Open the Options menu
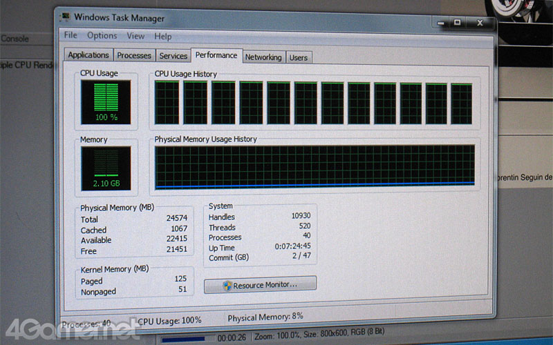The image size is (553, 345). (102, 36)
